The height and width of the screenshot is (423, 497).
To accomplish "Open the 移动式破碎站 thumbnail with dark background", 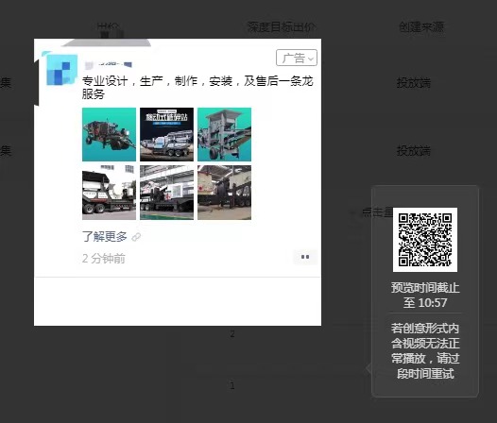I will tap(166, 134).
